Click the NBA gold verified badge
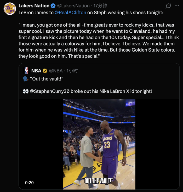The width and height of the screenshot is (183, 192). (x=45, y=71)
